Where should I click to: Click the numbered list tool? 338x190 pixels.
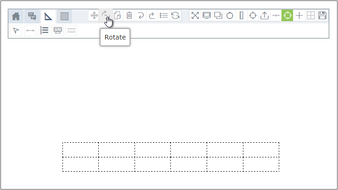[x=44, y=31]
